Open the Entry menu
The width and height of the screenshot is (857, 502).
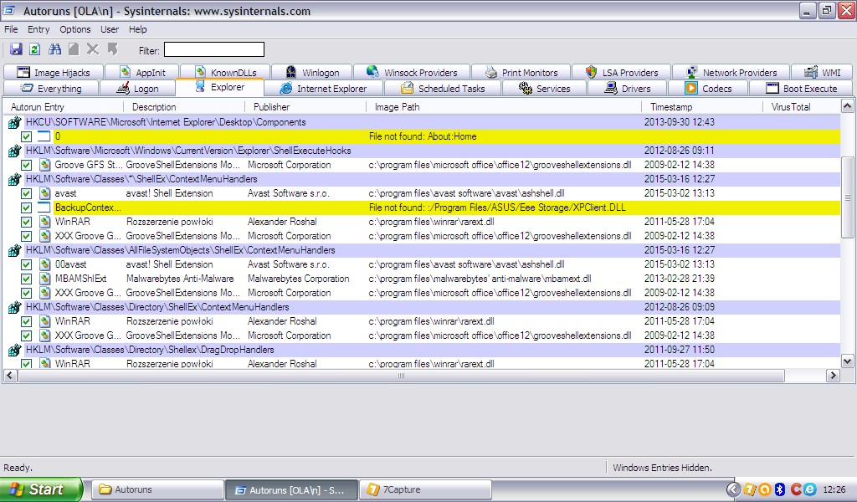click(x=38, y=29)
